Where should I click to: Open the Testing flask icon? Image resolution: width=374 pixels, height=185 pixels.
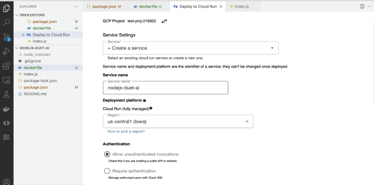7,95
